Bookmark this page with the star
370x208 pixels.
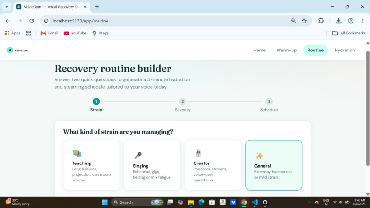(304, 21)
